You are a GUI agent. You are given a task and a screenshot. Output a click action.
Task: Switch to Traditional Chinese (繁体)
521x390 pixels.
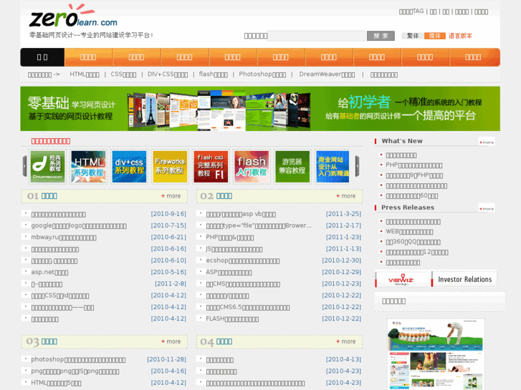click(412, 36)
